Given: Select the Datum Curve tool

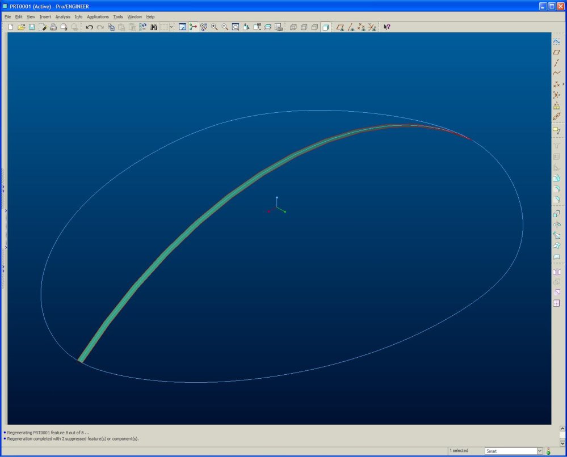Looking at the screenshot, I should click(x=557, y=73).
